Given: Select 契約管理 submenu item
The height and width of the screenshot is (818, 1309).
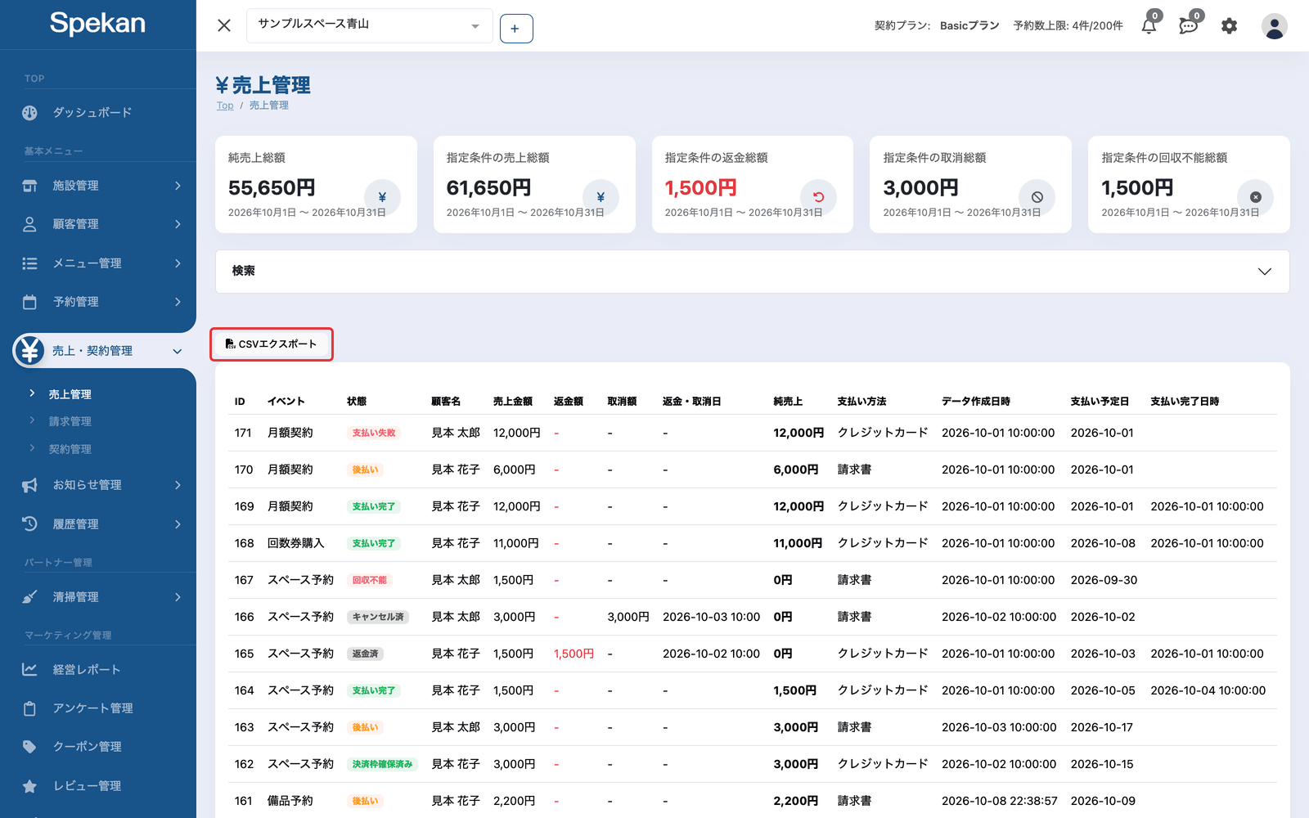Looking at the screenshot, I should click(x=70, y=449).
